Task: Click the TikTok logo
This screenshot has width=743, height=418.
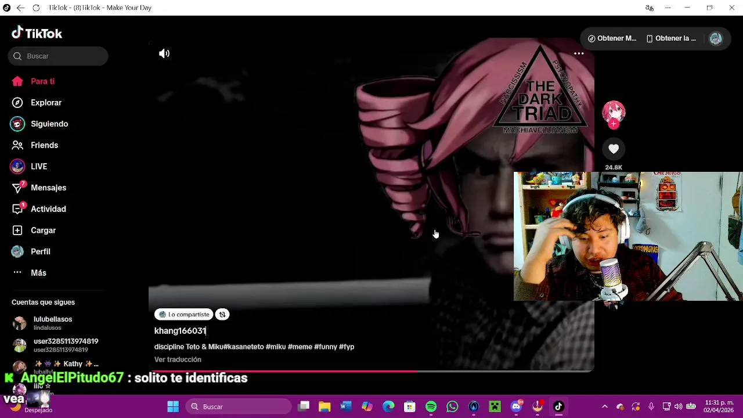Action: click(x=37, y=33)
